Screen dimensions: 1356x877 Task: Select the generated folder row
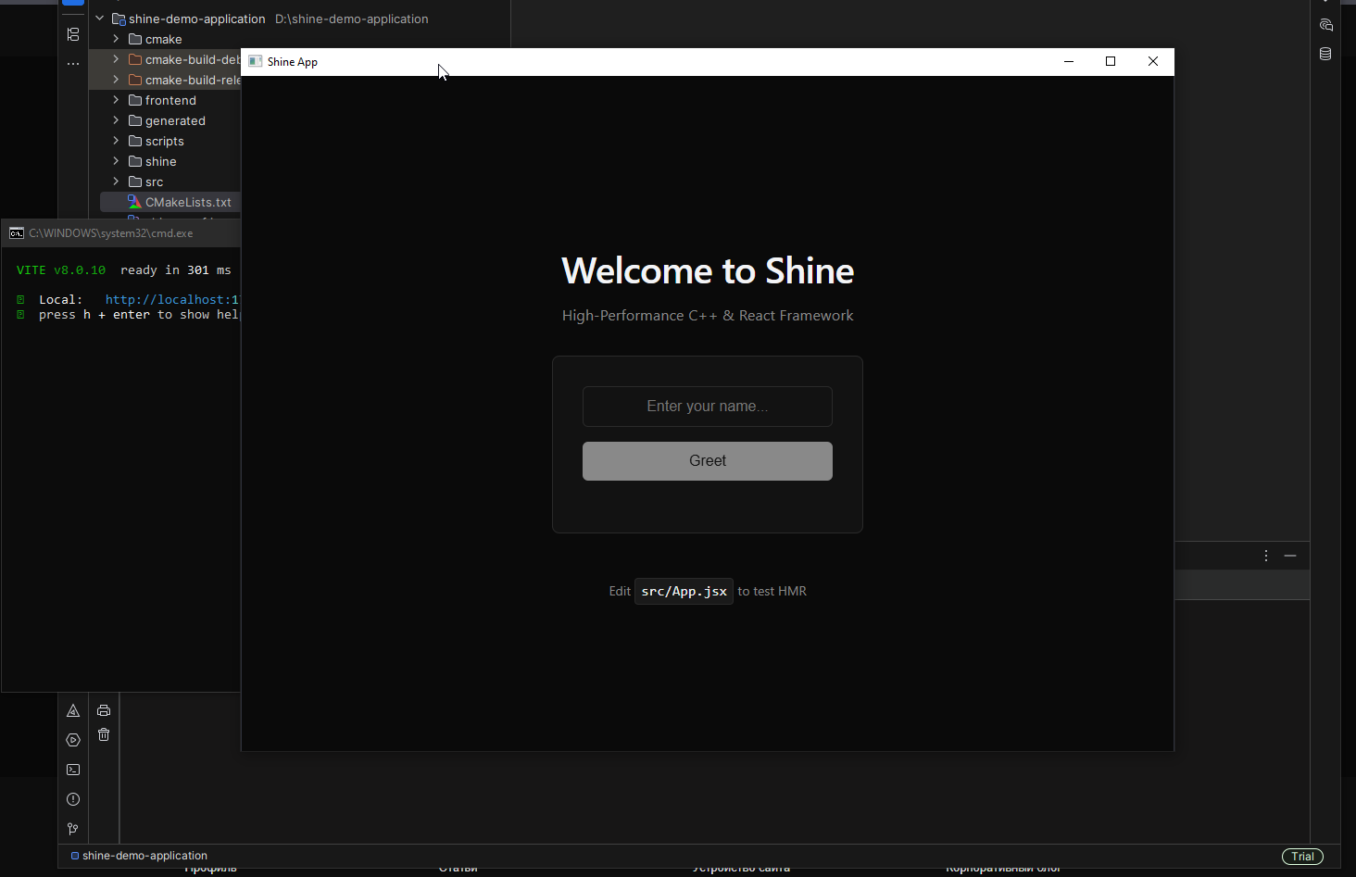(x=165, y=120)
